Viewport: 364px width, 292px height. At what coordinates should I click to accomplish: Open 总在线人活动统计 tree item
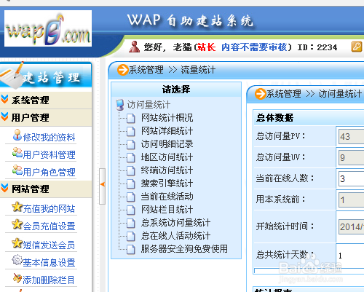coord(175,236)
